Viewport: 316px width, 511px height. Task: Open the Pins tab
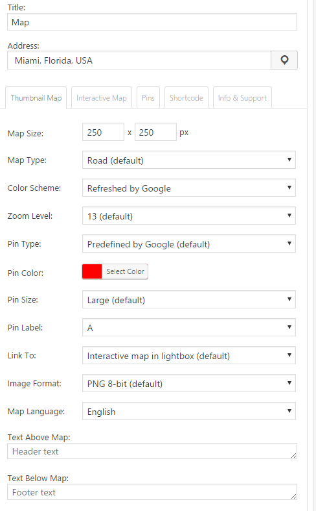click(148, 97)
